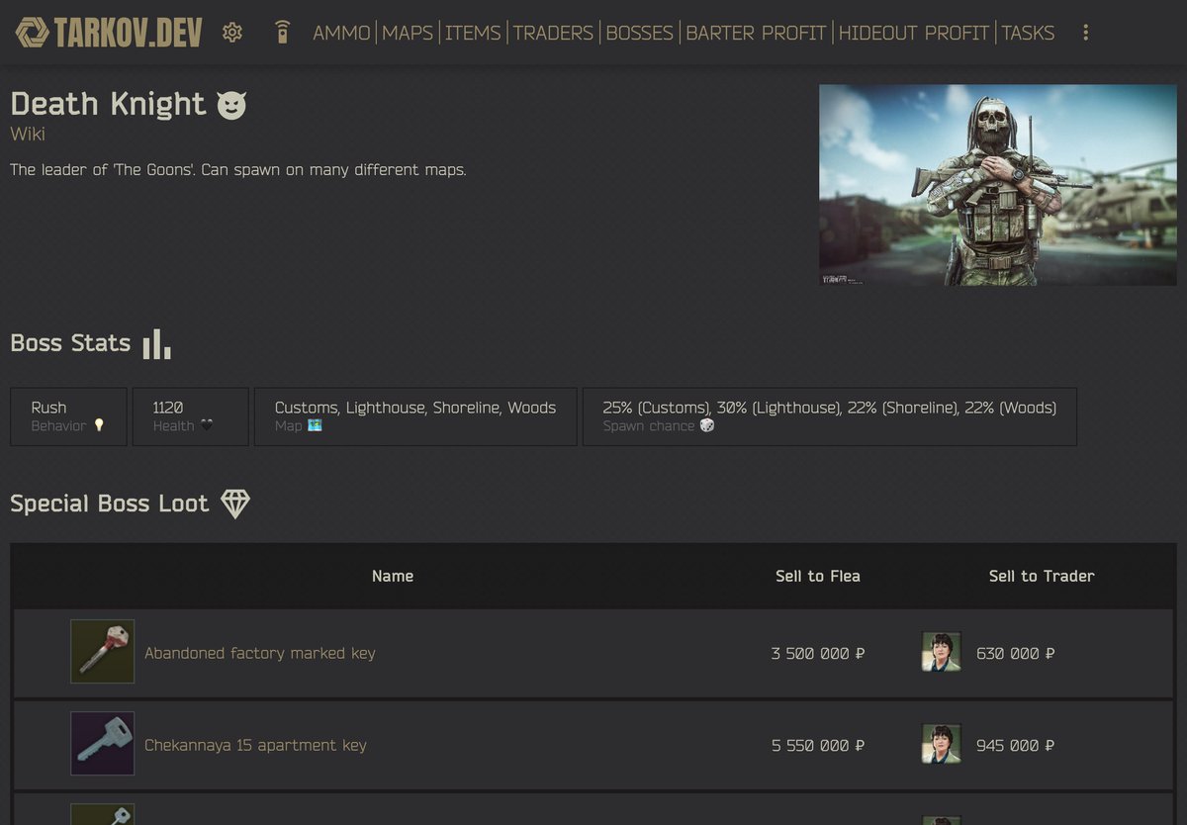Click the Chekannaya apartment key thumbnail
This screenshot has height=825, width=1187.
click(x=102, y=743)
